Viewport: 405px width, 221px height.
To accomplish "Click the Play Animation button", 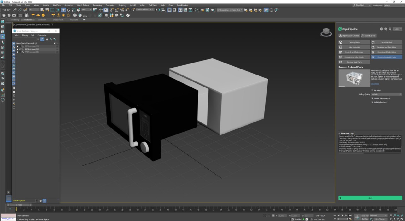I will pos(343,216).
